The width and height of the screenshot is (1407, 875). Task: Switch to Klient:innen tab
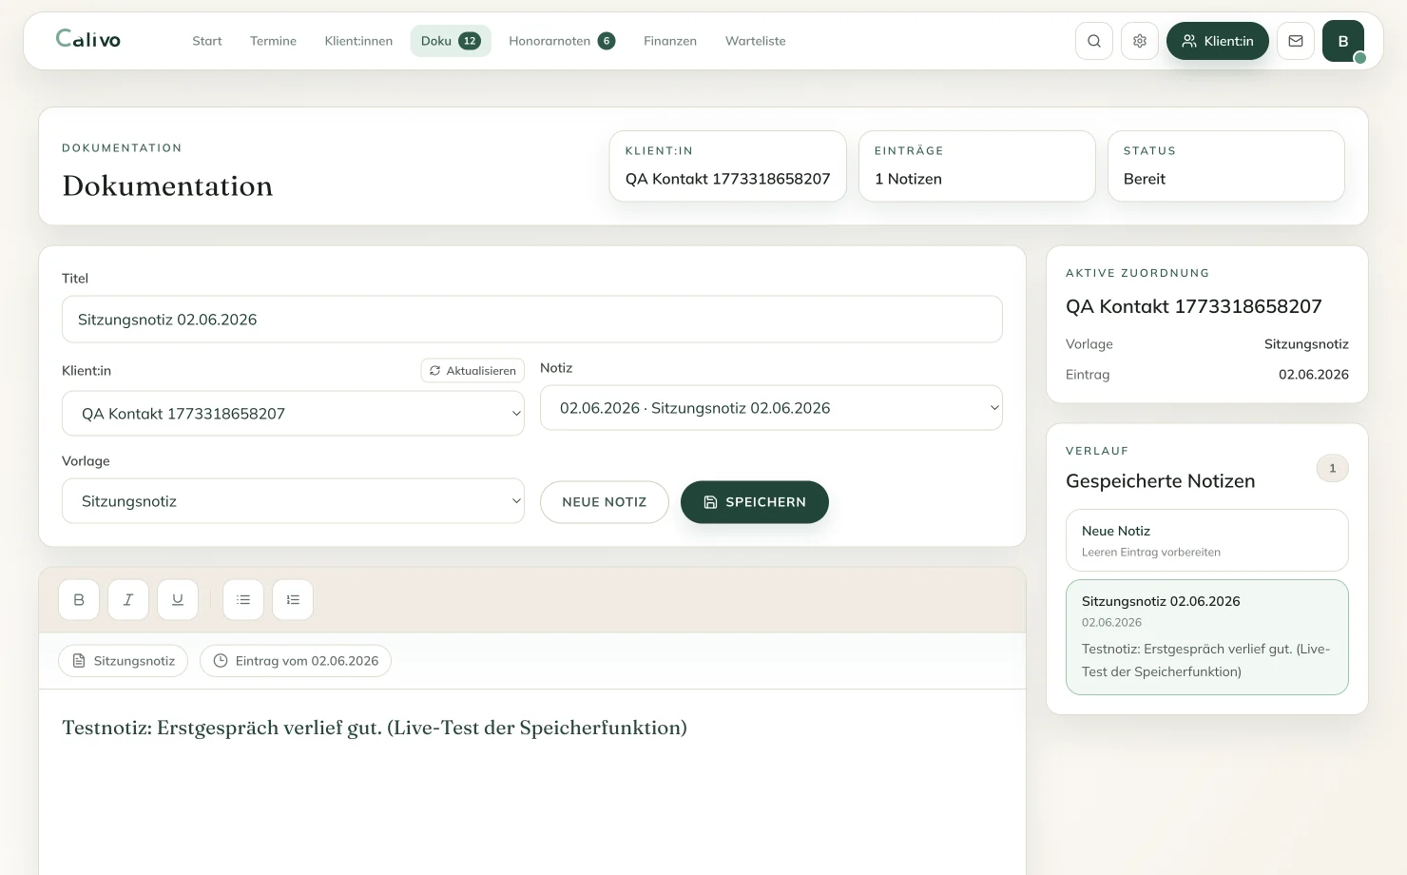pos(358,41)
